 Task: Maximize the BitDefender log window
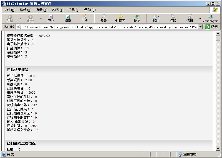(213, 4)
